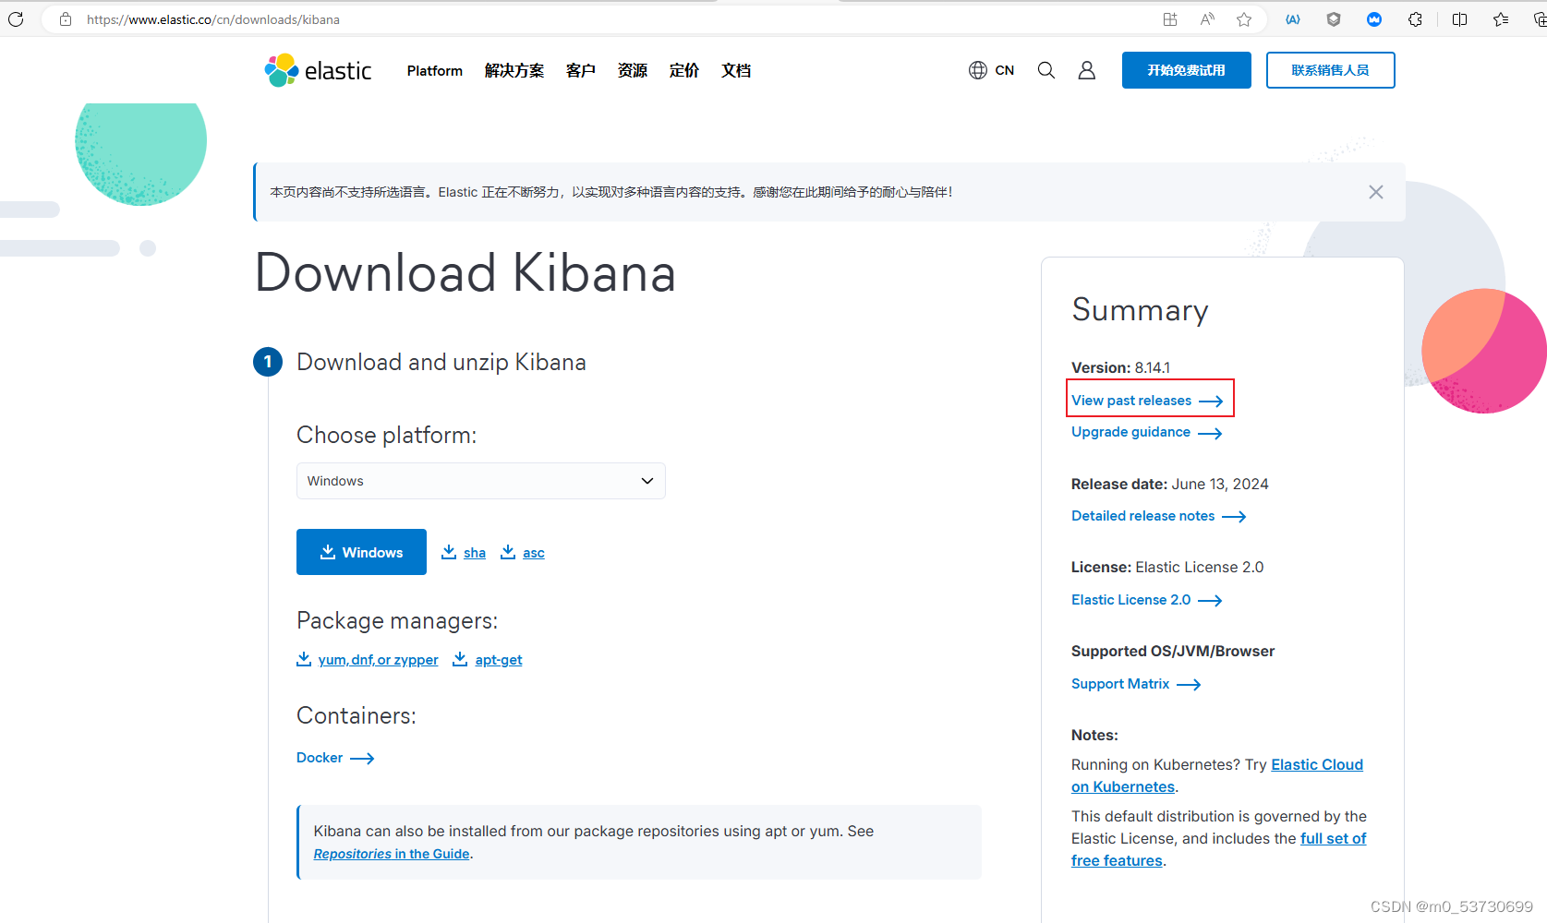Download the asc signature file

pyautogui.click(x=533, y=552)
